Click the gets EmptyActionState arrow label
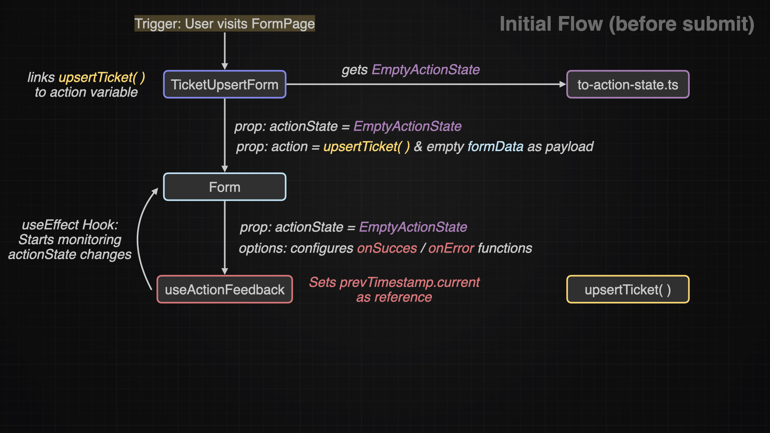 pos(410,70)
